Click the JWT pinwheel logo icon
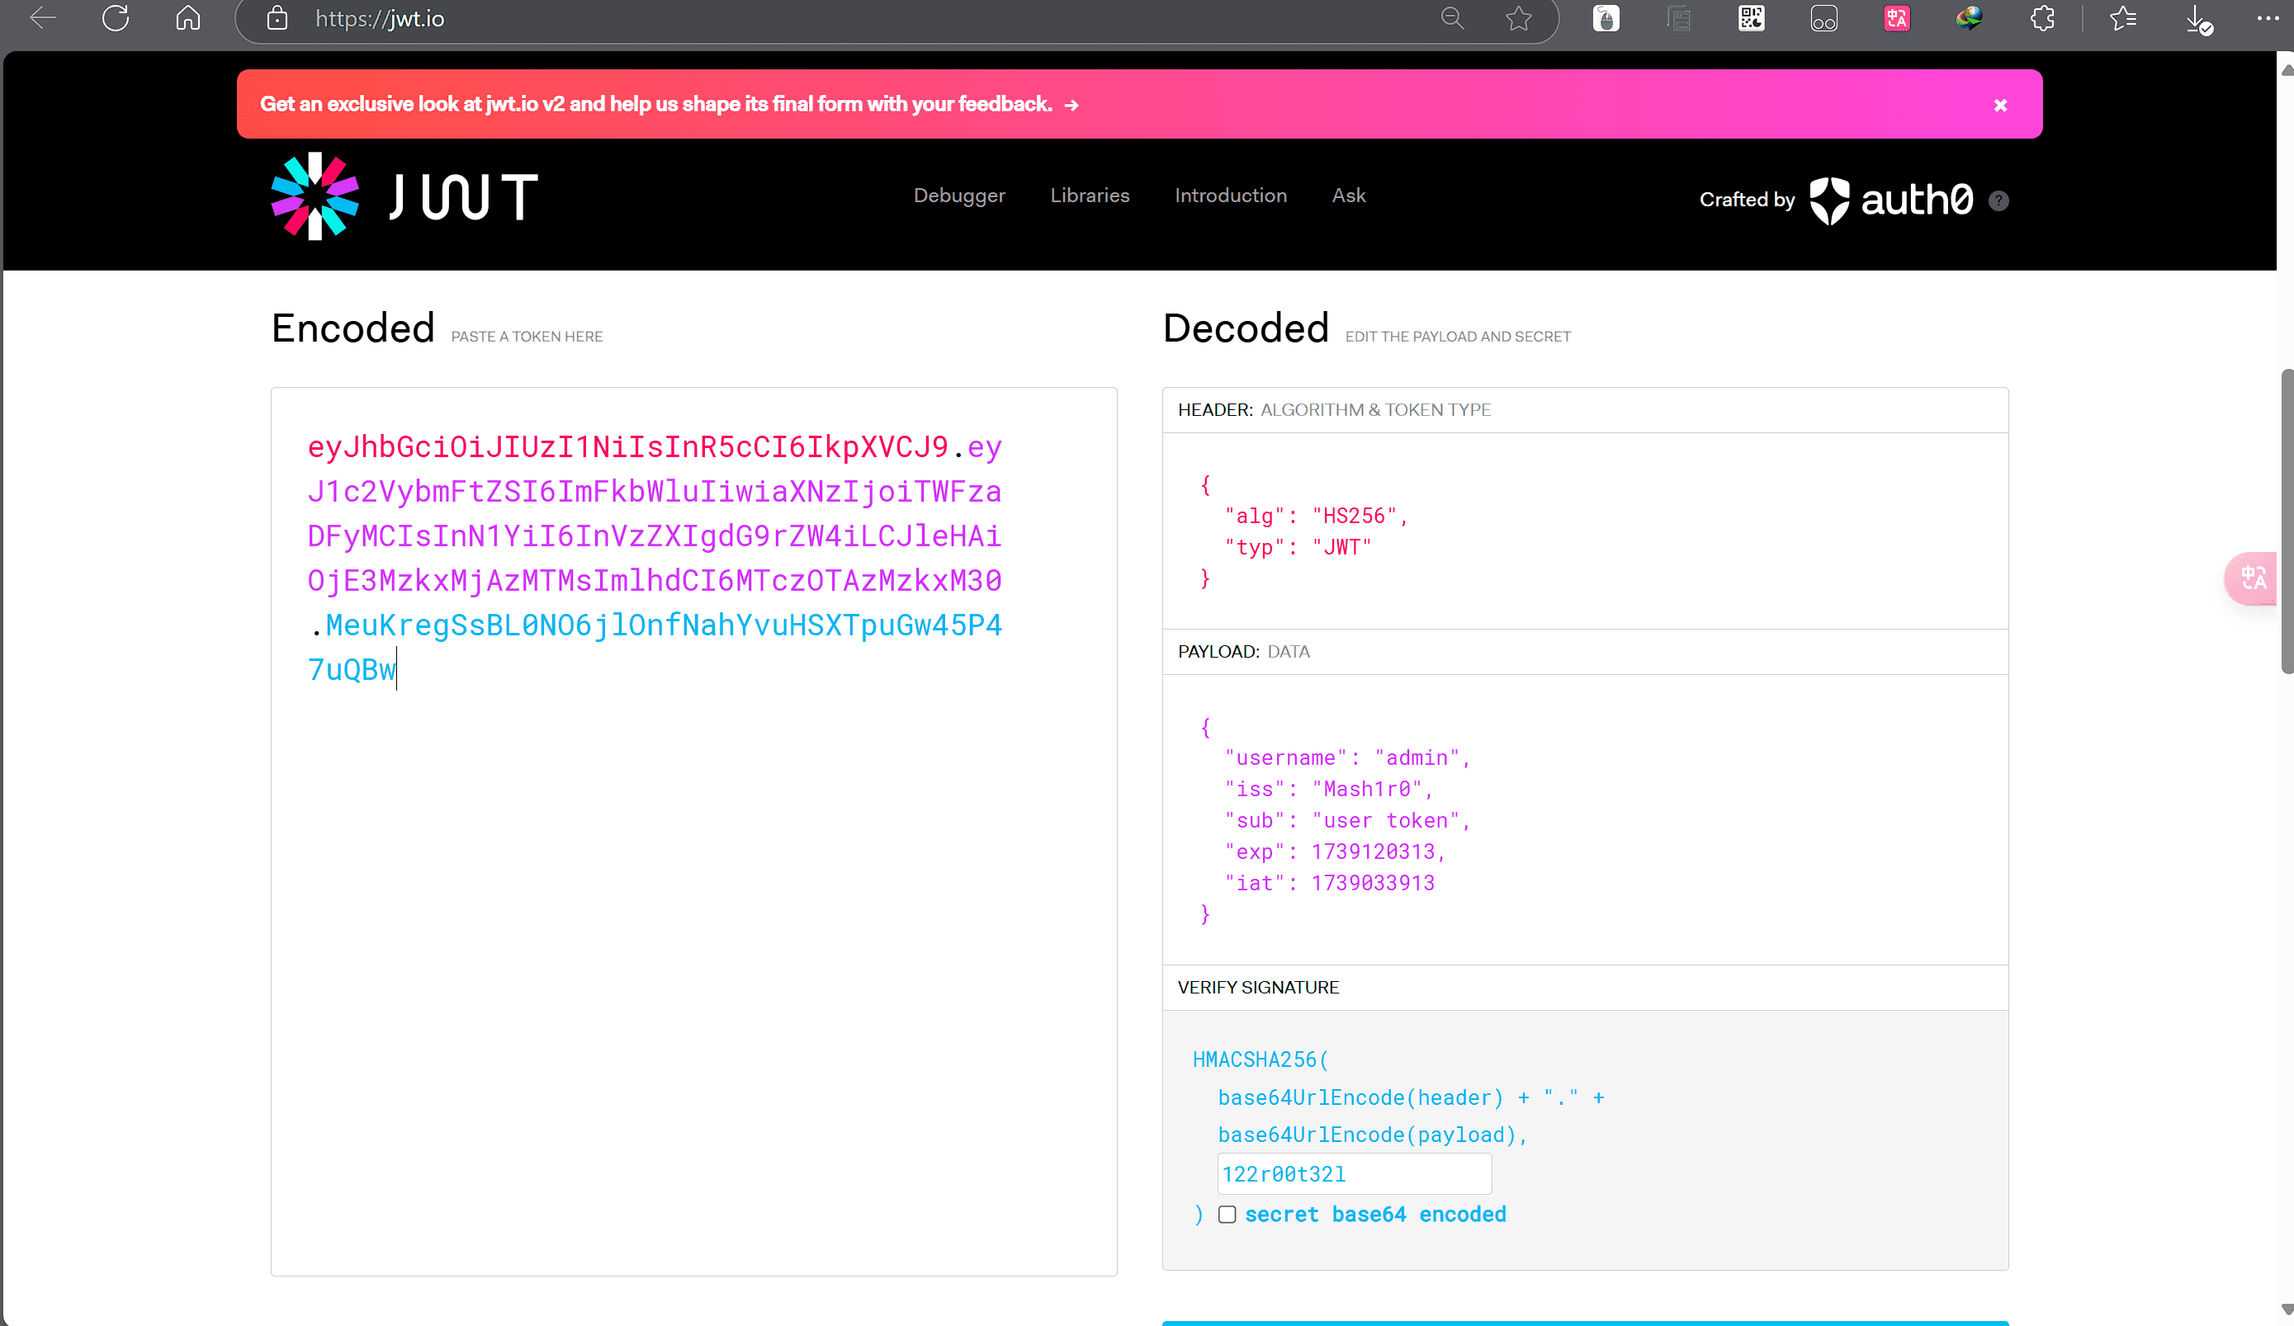 point(315,196)
